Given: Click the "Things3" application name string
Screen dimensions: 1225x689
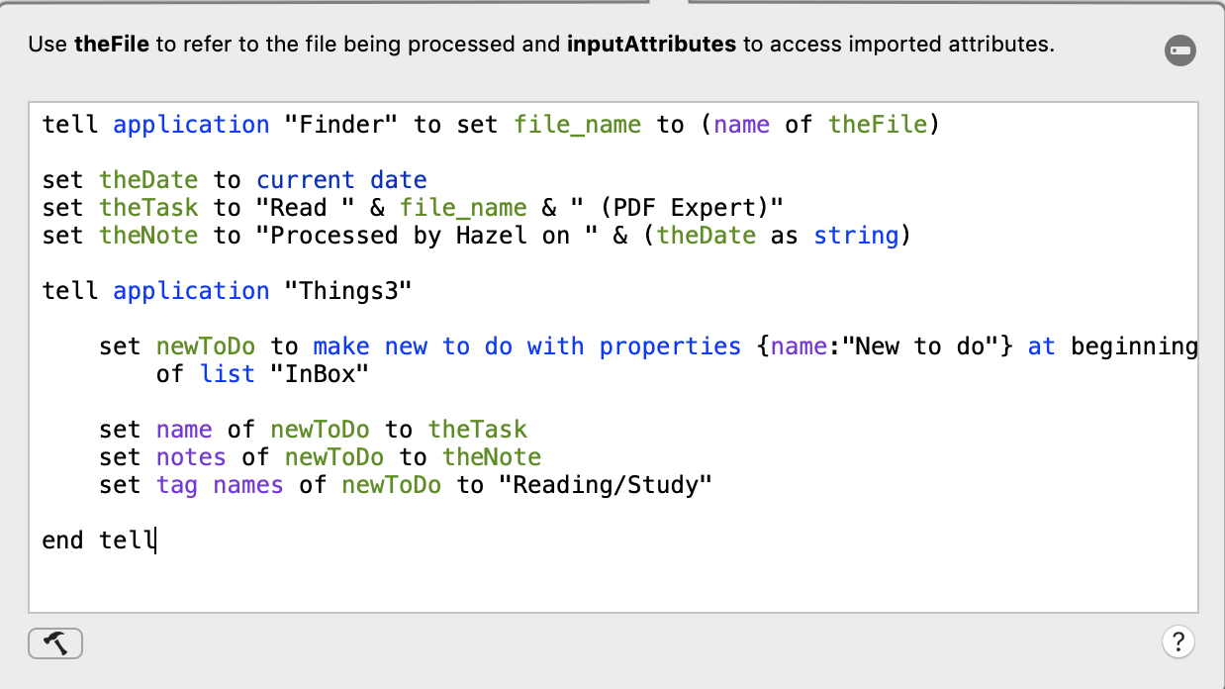Looking at the screenshot, I should [354, 291].
